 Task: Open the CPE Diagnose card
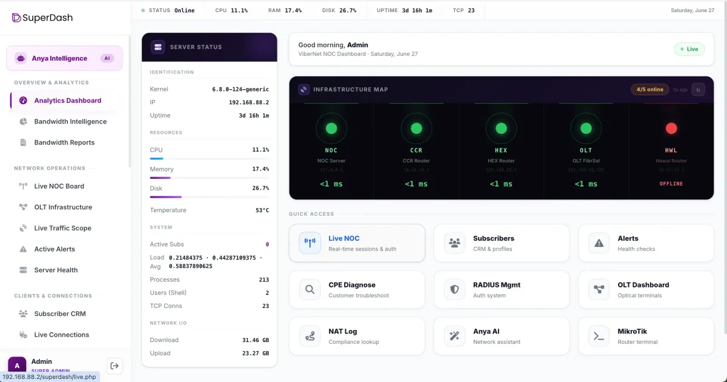tap(357, 290)
